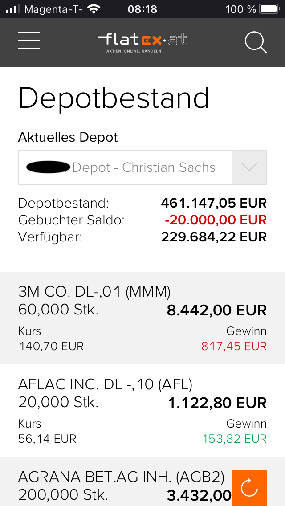
Task: Tap the search magnifier icon
Action: pyautogui.click(x=256, y=42)
